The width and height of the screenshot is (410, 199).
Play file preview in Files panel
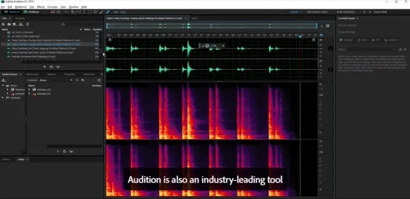(45, 67)
